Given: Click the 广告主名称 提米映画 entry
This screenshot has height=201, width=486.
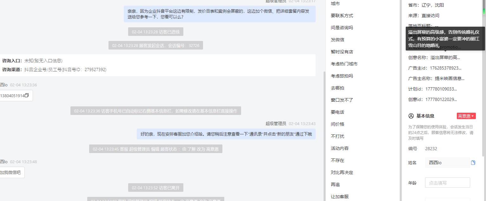Looking at the screenshot, I should click(x=436, y=78).
